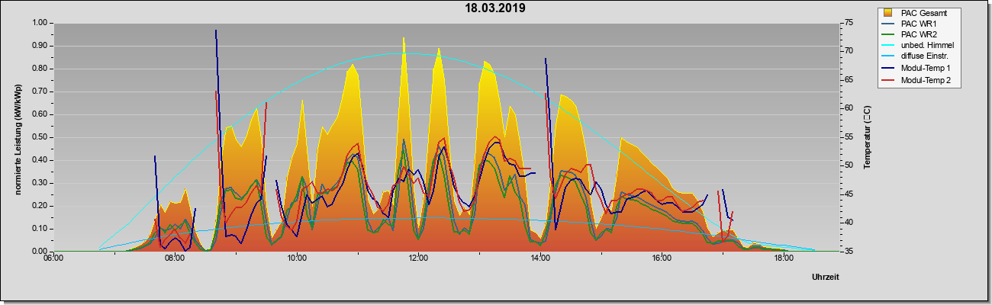Click the 1.00 power axis value
Screen dimensions: 992x305
39,23
